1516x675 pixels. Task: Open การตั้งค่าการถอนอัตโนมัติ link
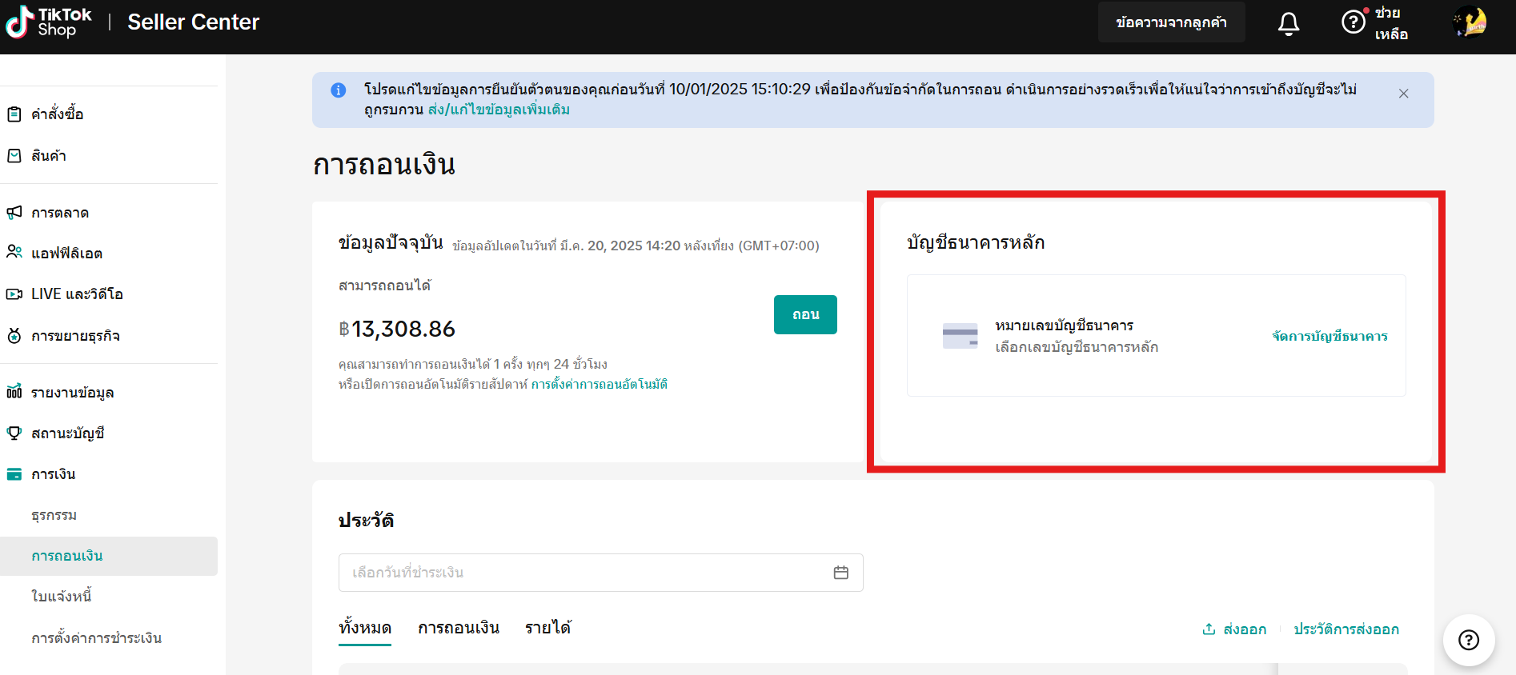tap(599, 385)
